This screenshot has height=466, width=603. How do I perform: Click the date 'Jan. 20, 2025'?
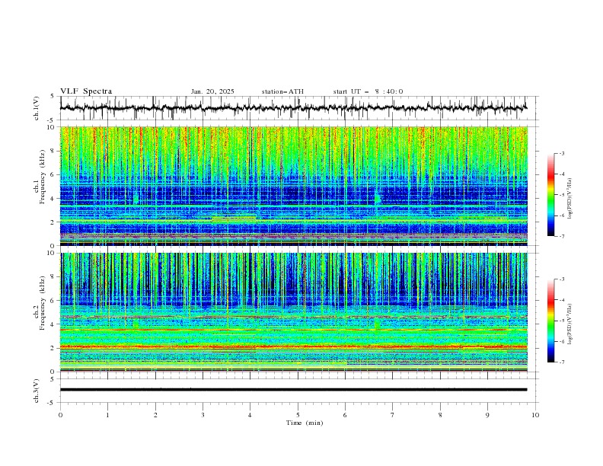click(212, 91)
